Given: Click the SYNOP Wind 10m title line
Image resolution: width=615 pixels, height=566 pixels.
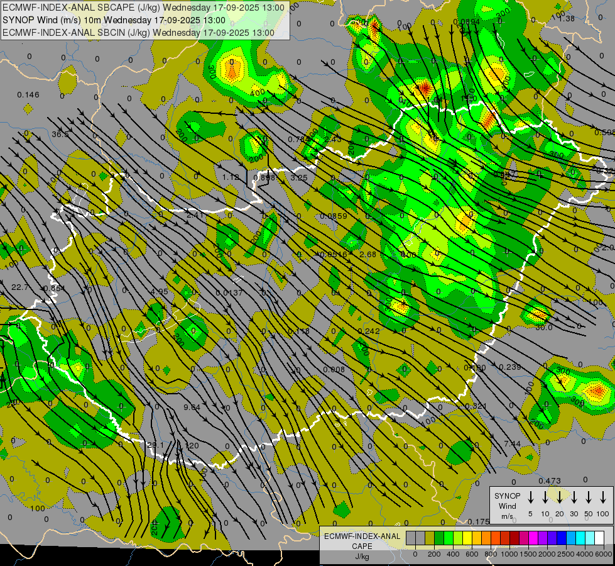Looking at the screenshot, I should pos(114,20).
